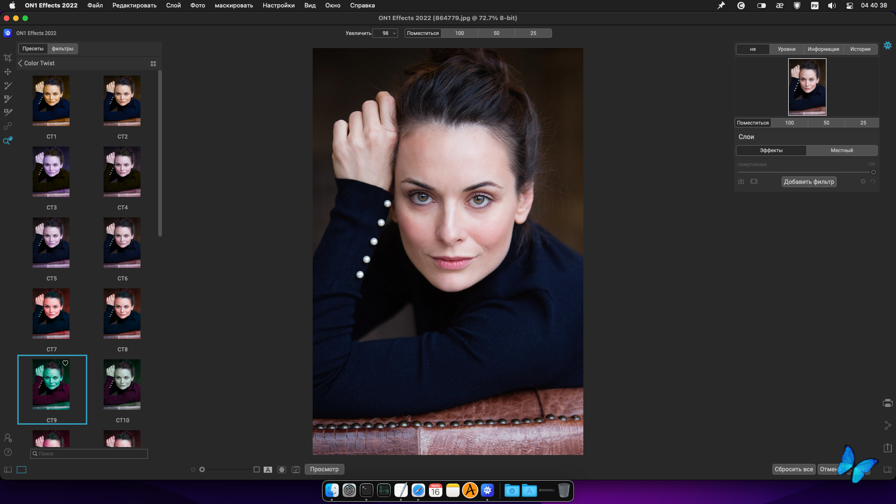Switch to the Информация tab
Image resolution: width=896 pixels, height=504 pixels.
click(823, 49)
